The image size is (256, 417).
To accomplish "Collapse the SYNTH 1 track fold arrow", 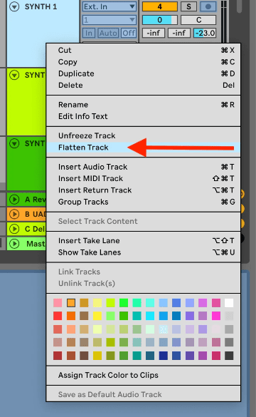I will click(14, 6).
